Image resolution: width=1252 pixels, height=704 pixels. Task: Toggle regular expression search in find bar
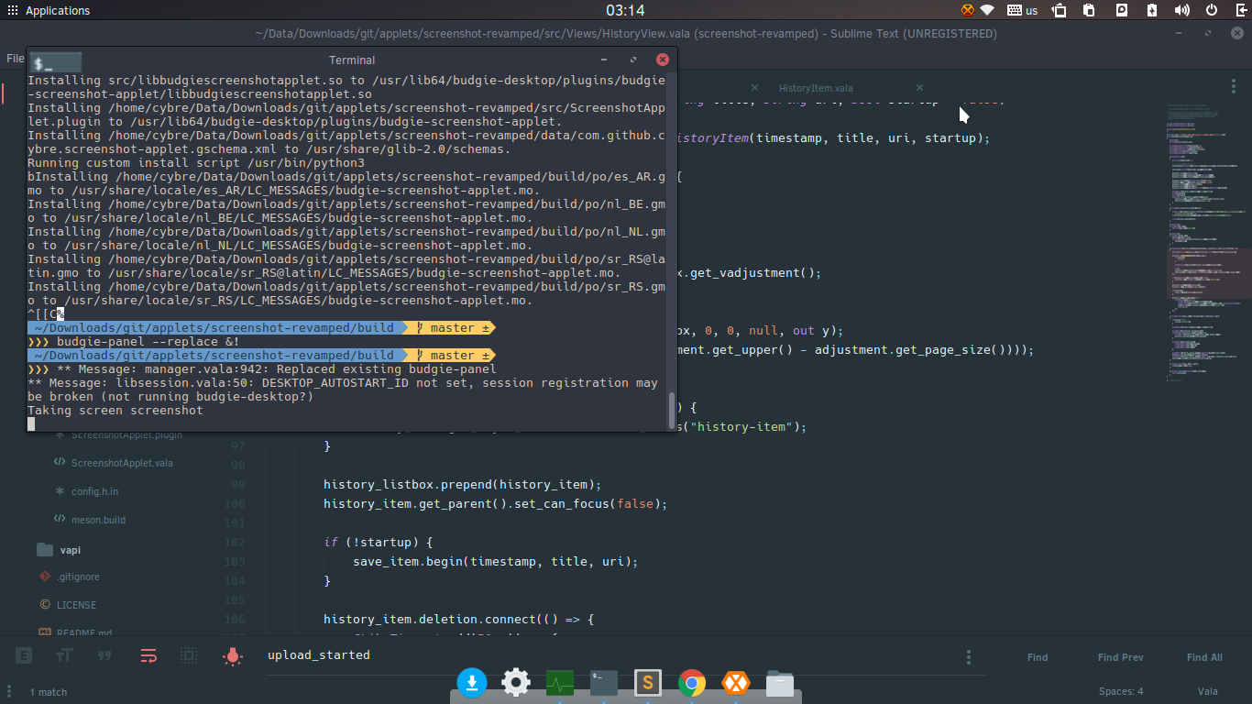24,656
